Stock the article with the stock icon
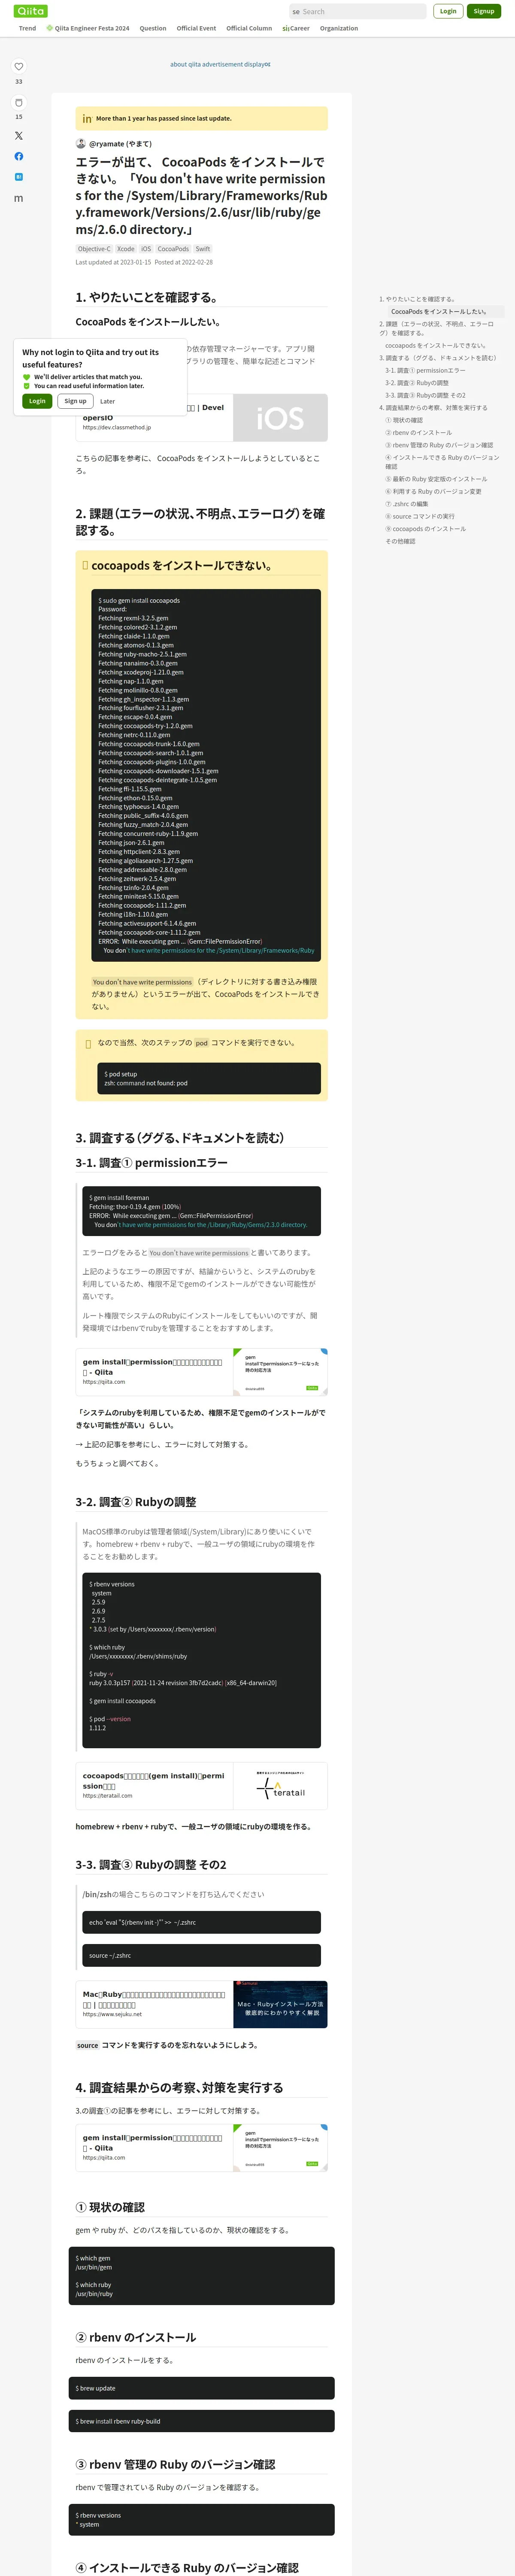The width and height of the screenshot is (515, 2576). [x=18, y=102]
